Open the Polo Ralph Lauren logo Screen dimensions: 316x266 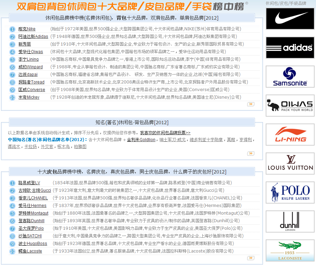(x=290, y=193)
